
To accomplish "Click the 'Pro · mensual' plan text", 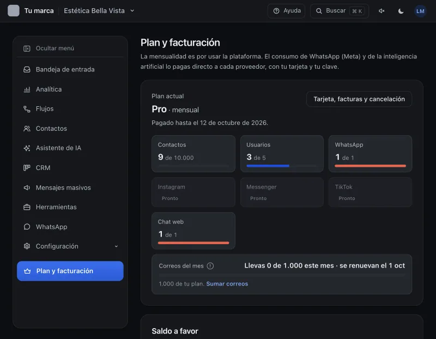I will pos(175,110).
